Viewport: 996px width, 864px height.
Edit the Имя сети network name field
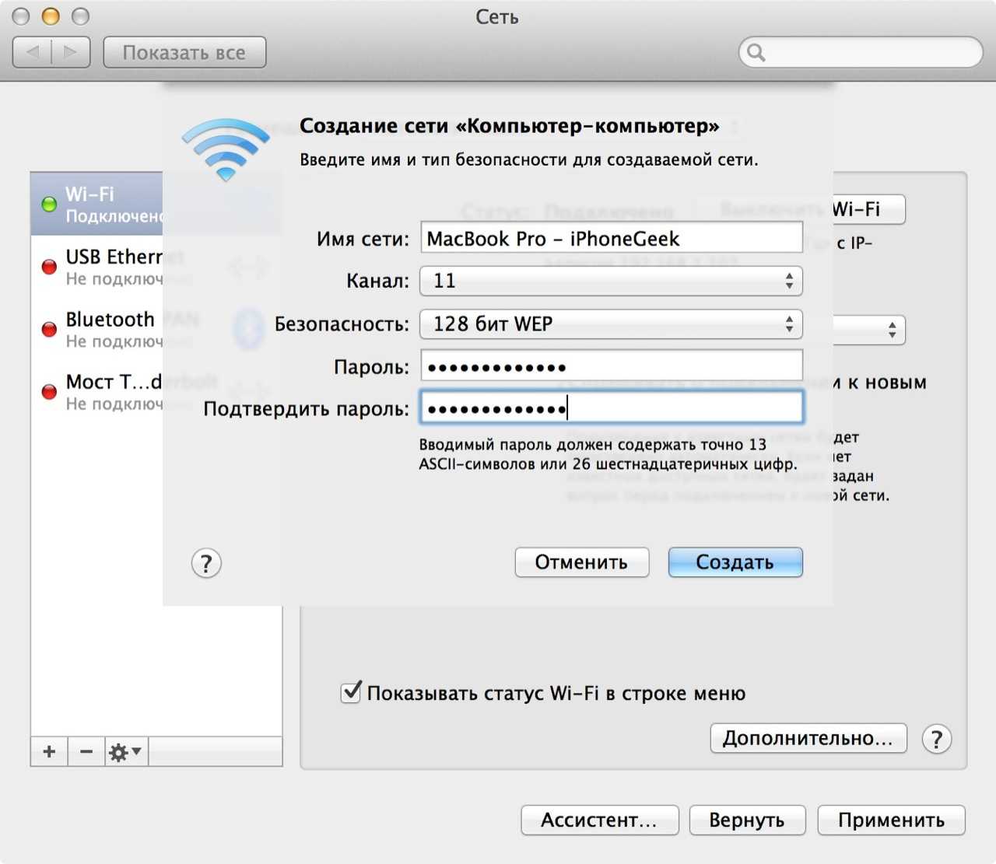[611, 238]
